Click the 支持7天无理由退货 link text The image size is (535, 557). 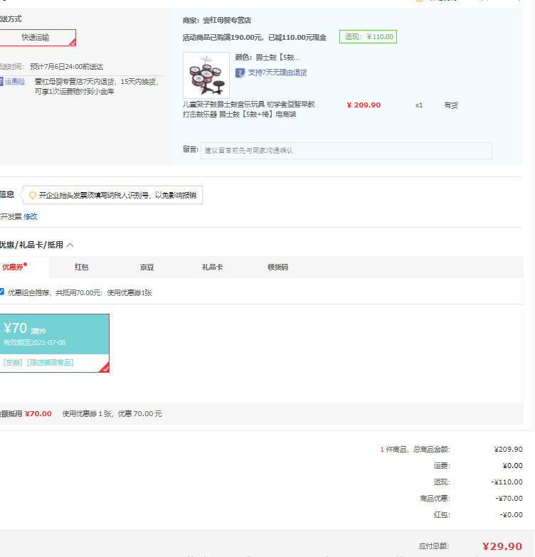[x=277, y=73]
